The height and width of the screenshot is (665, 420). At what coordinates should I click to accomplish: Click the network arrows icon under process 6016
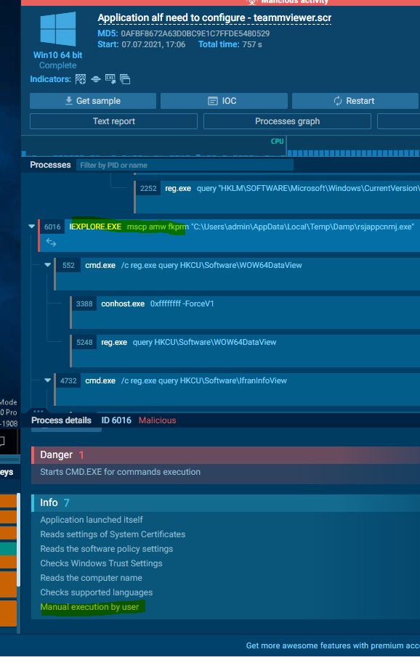tap(51, 242)
